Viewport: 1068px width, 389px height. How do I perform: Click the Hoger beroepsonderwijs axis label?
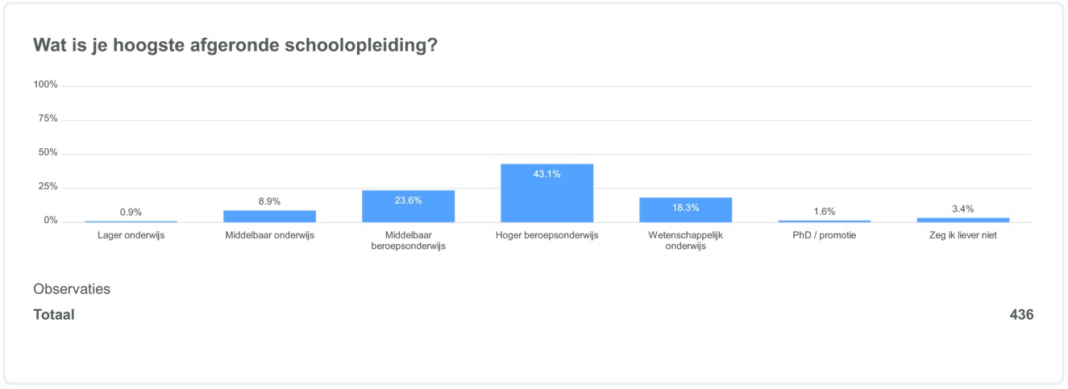(546, 236)
